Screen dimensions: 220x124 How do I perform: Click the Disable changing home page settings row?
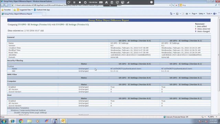[x=109, y=113]
